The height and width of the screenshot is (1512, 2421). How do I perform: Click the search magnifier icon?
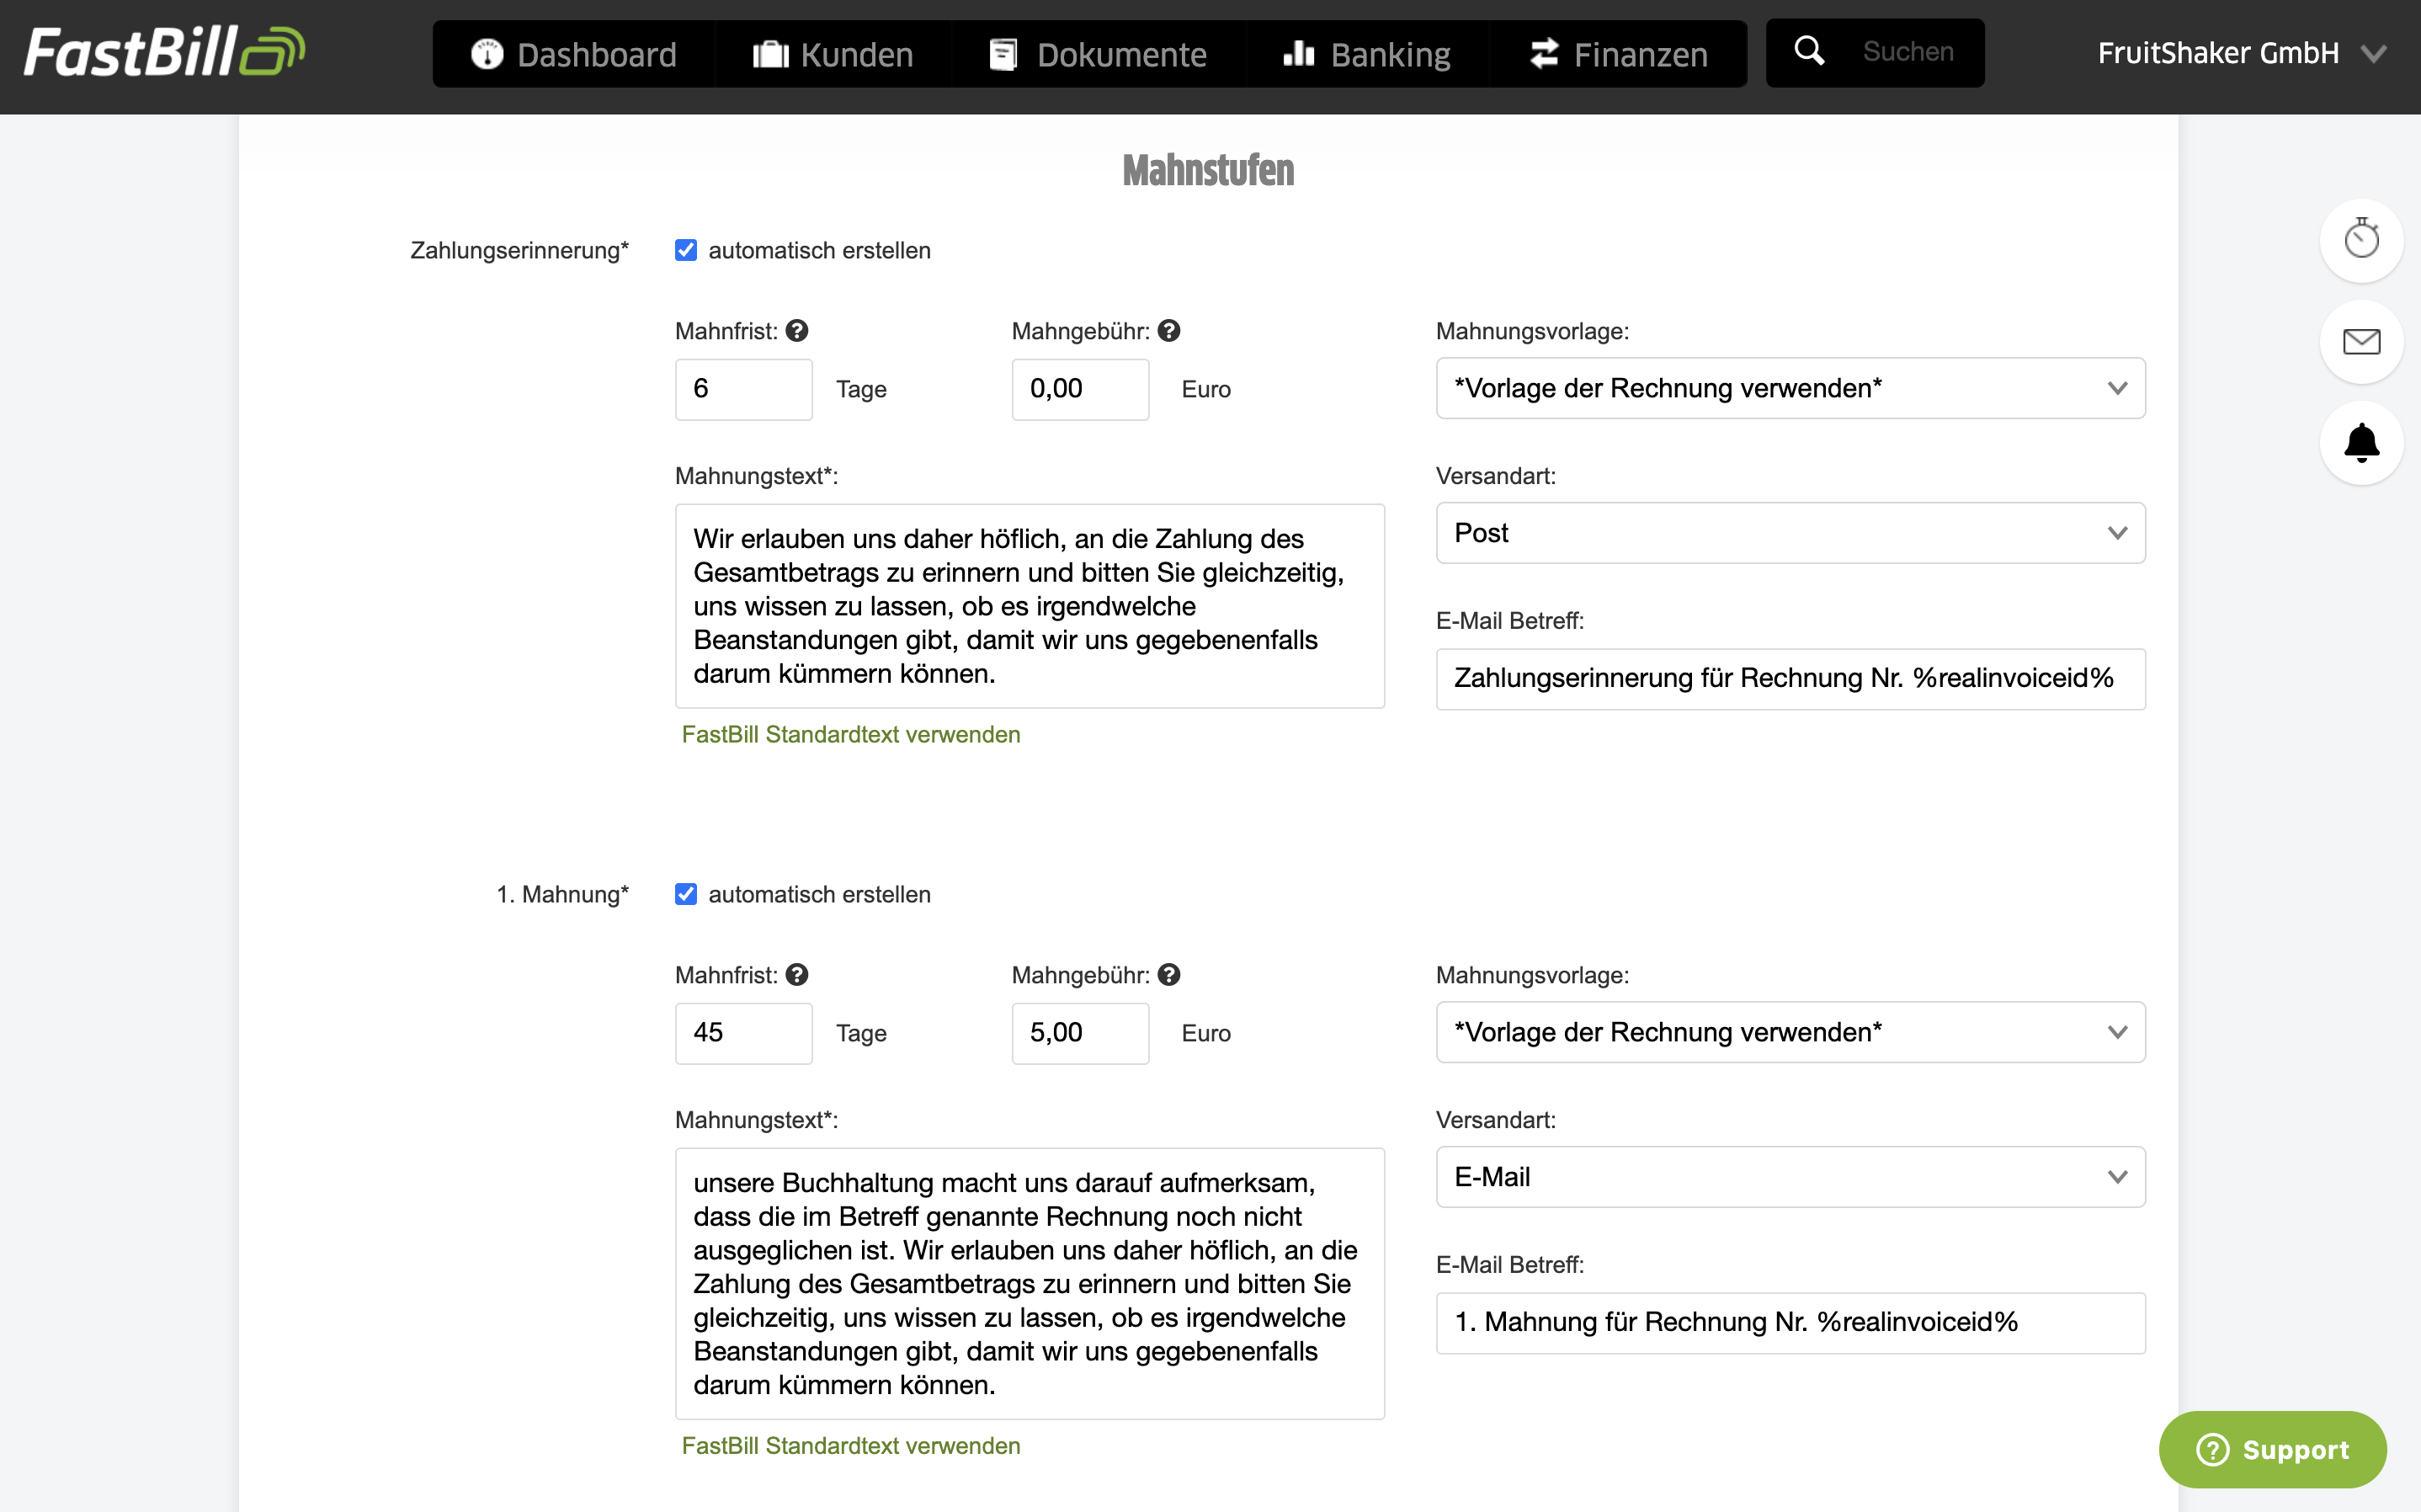[1809, 51]
